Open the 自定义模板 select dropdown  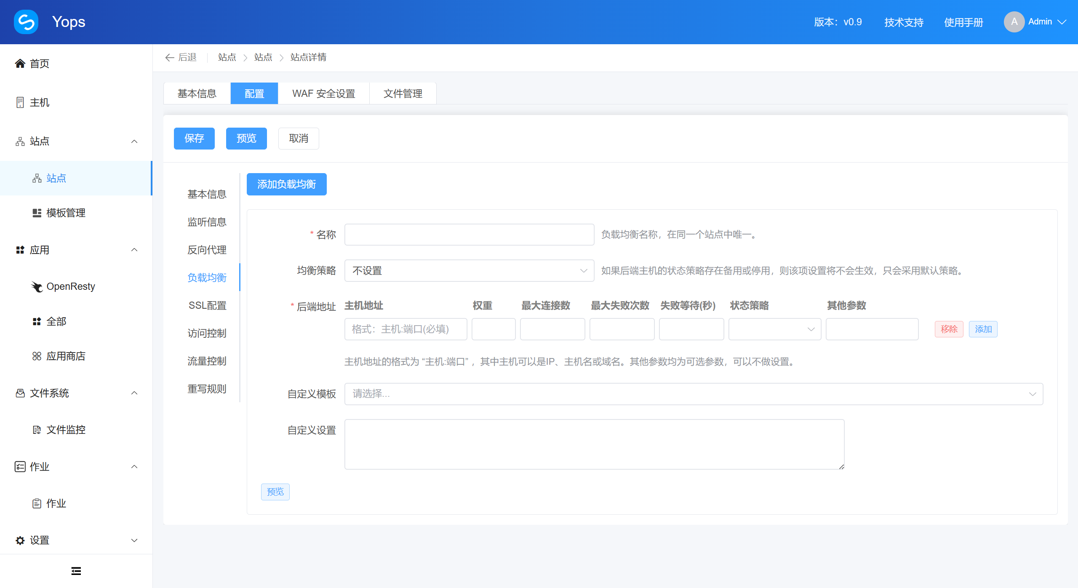coord(694,394)
